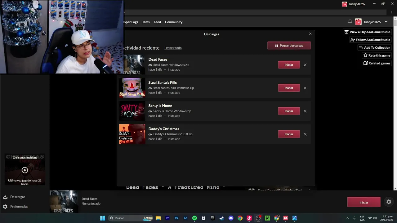Click the Dead Faces title text
Viewport: 397px width, 223px height.
point(158,59)
